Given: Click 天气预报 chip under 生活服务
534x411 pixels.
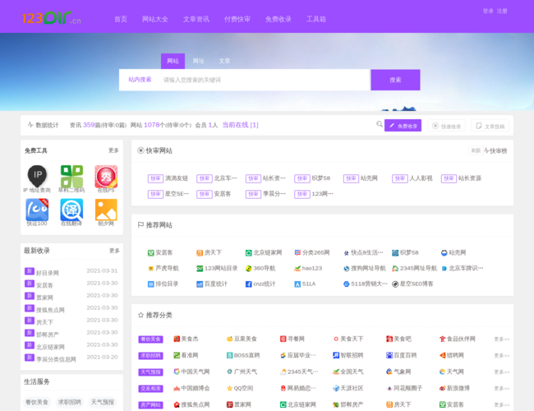Looking at the screenshot, I should (x=103, y=402).
